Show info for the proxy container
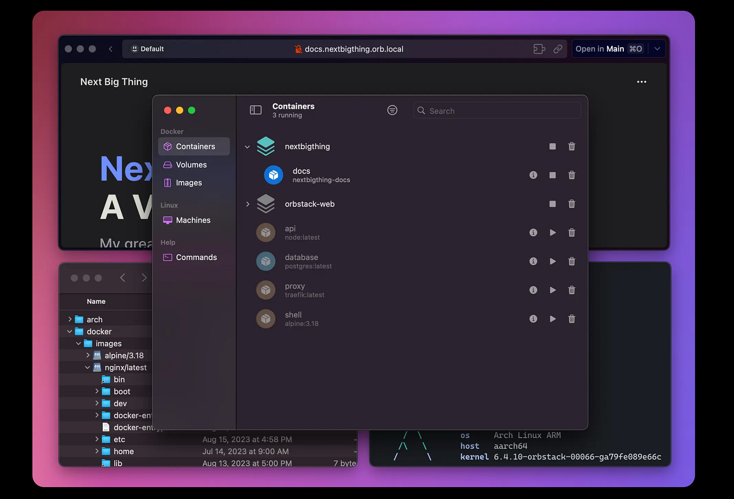This screenshot has width=734, height=499. tap(533, 290)
